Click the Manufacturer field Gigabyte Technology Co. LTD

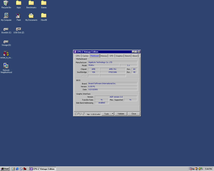coord(113,62)
